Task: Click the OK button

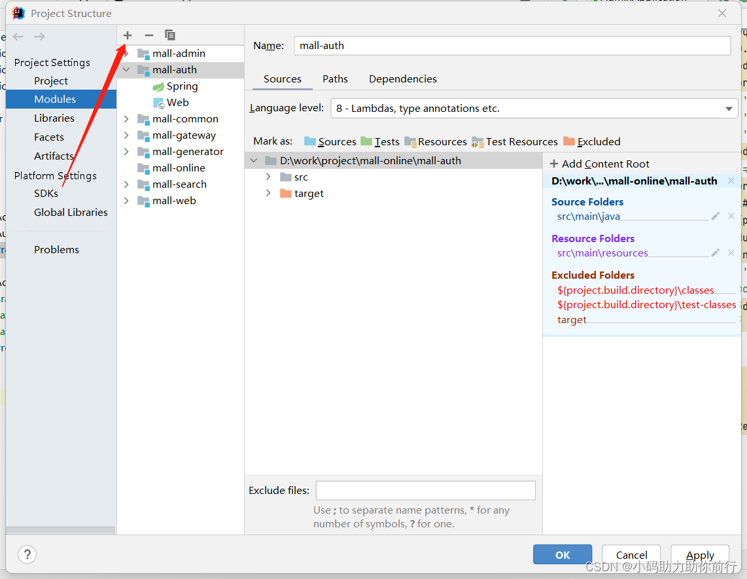Action: pos(563,555)
